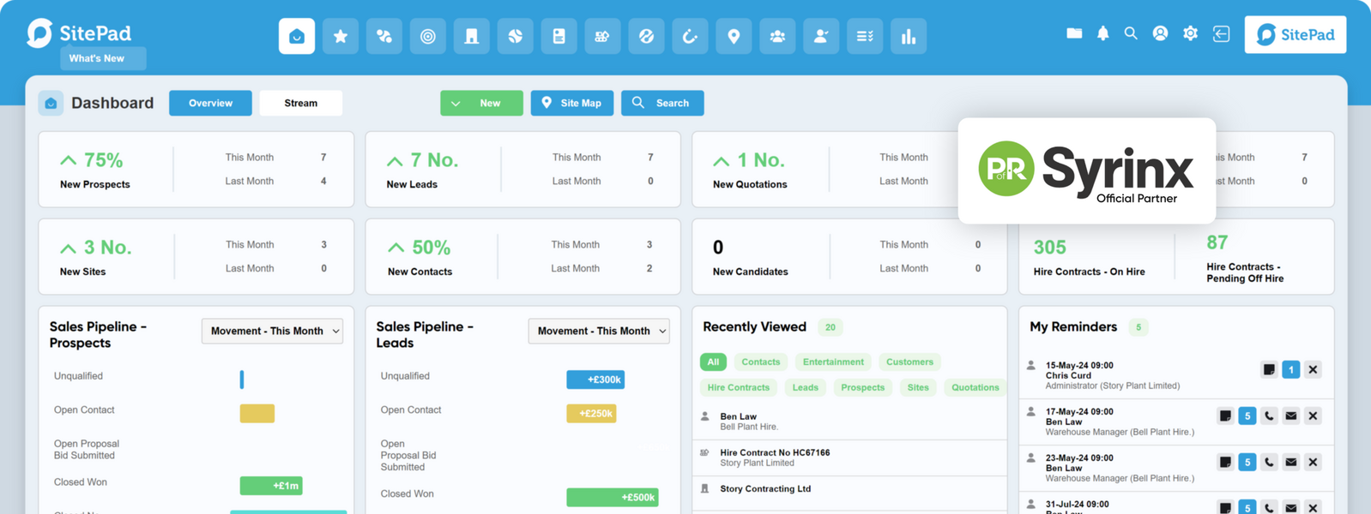Open the conveyor plant icon in toolbar
Image resolution: width=1371 pixels, height=514 pixels.
tap(602, 36)
